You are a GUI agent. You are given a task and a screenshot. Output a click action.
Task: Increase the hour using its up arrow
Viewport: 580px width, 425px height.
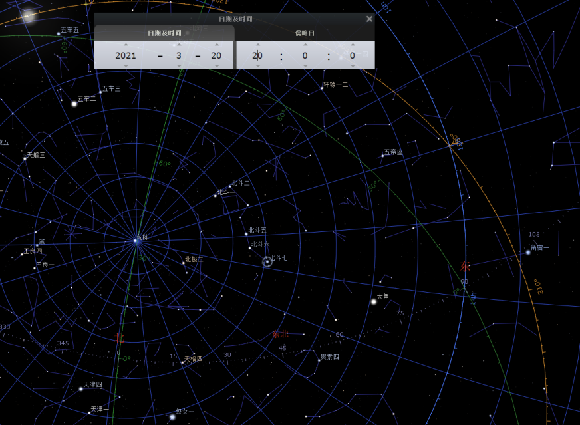point(257,45)
